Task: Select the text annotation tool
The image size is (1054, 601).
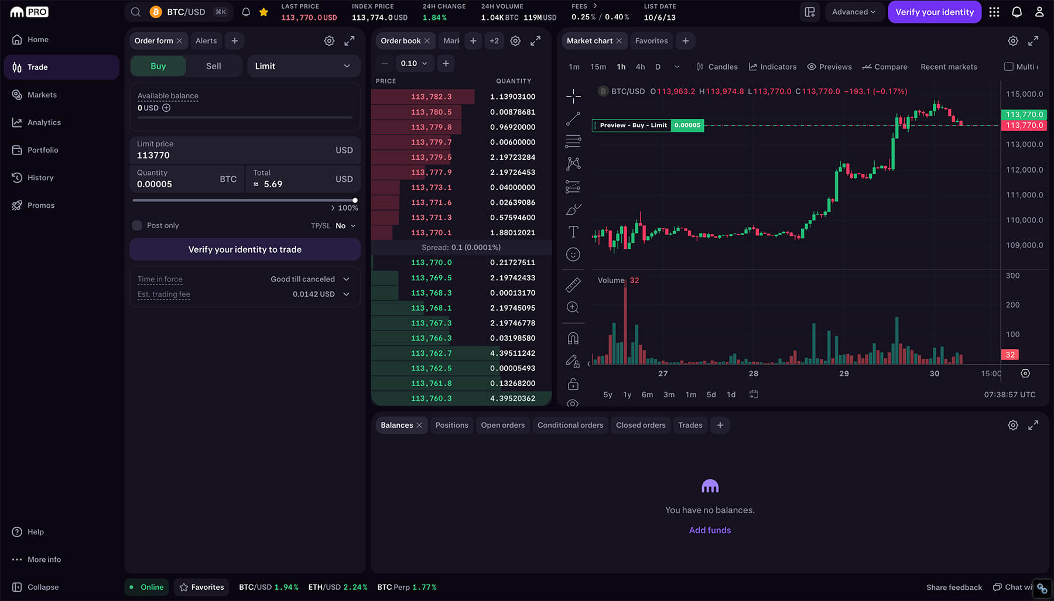Action: click(573, 232)
